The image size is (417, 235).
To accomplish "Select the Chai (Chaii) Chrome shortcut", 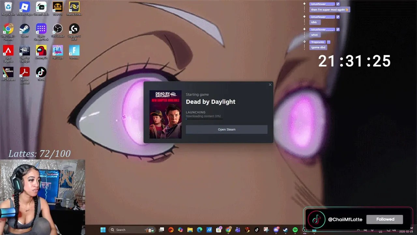I will [x=8, y=32].
